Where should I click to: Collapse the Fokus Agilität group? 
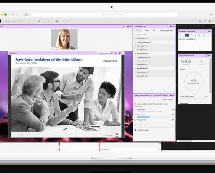pyautogui.click(x=136, y=68)
